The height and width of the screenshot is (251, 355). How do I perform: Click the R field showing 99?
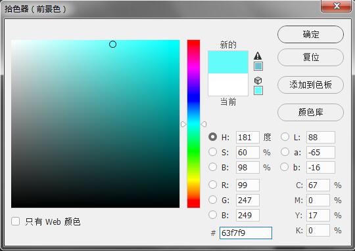coord(247,185)
